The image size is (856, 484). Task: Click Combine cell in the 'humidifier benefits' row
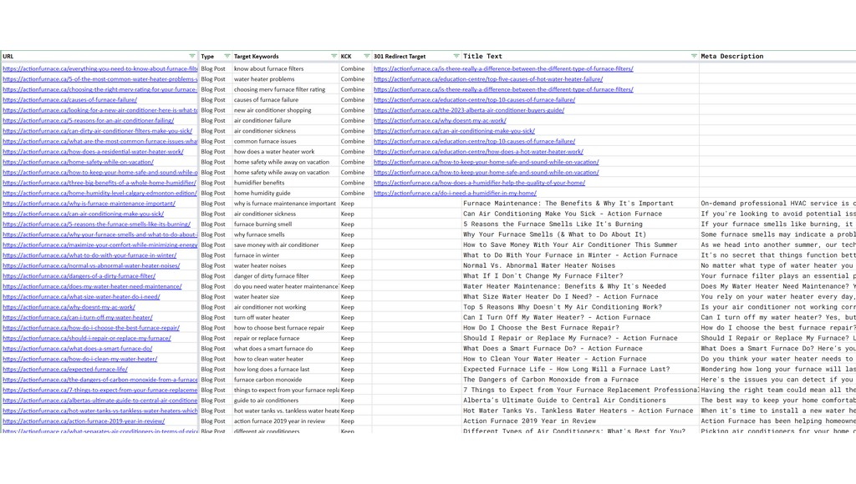[x=355, y=183]
